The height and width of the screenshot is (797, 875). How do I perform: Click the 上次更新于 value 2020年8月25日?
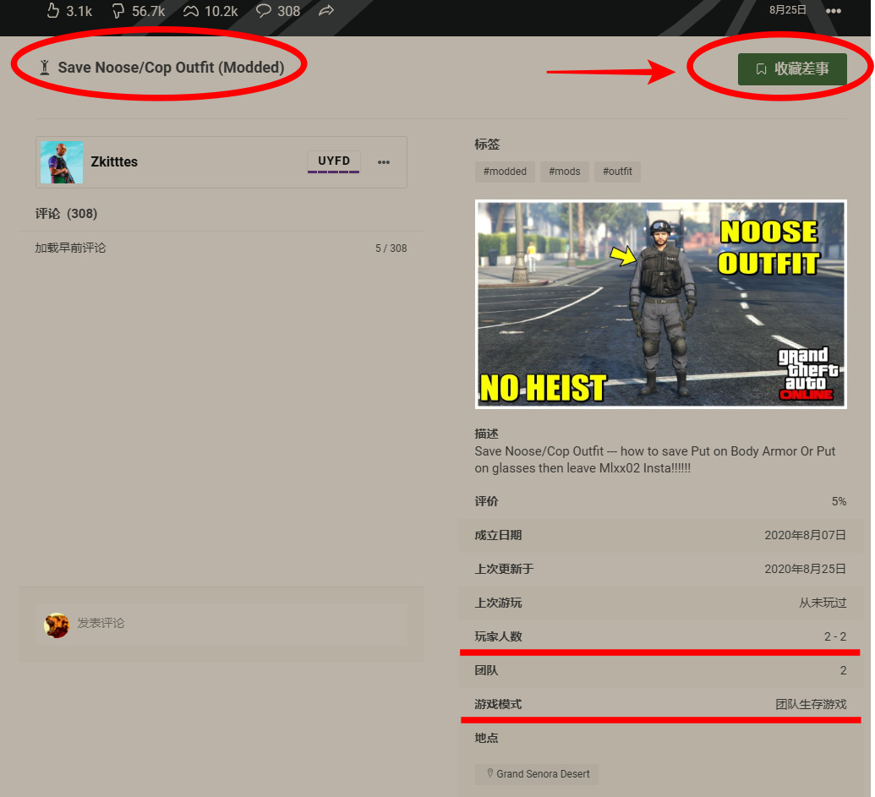pyautogui.click(x=805, y=569)
